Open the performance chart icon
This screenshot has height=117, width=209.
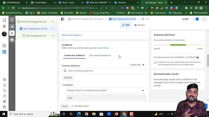[12, 26]
